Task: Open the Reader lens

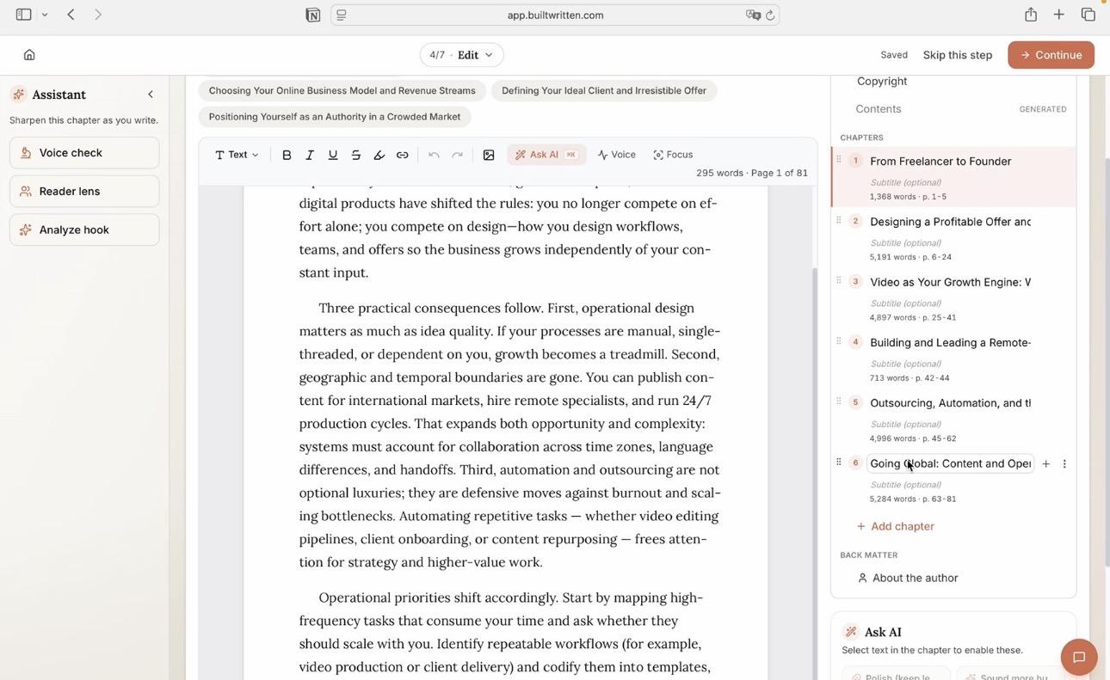Action: pos(84,192)
